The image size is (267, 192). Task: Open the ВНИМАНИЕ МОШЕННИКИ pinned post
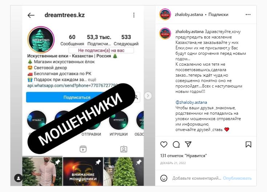pos(83,172)
